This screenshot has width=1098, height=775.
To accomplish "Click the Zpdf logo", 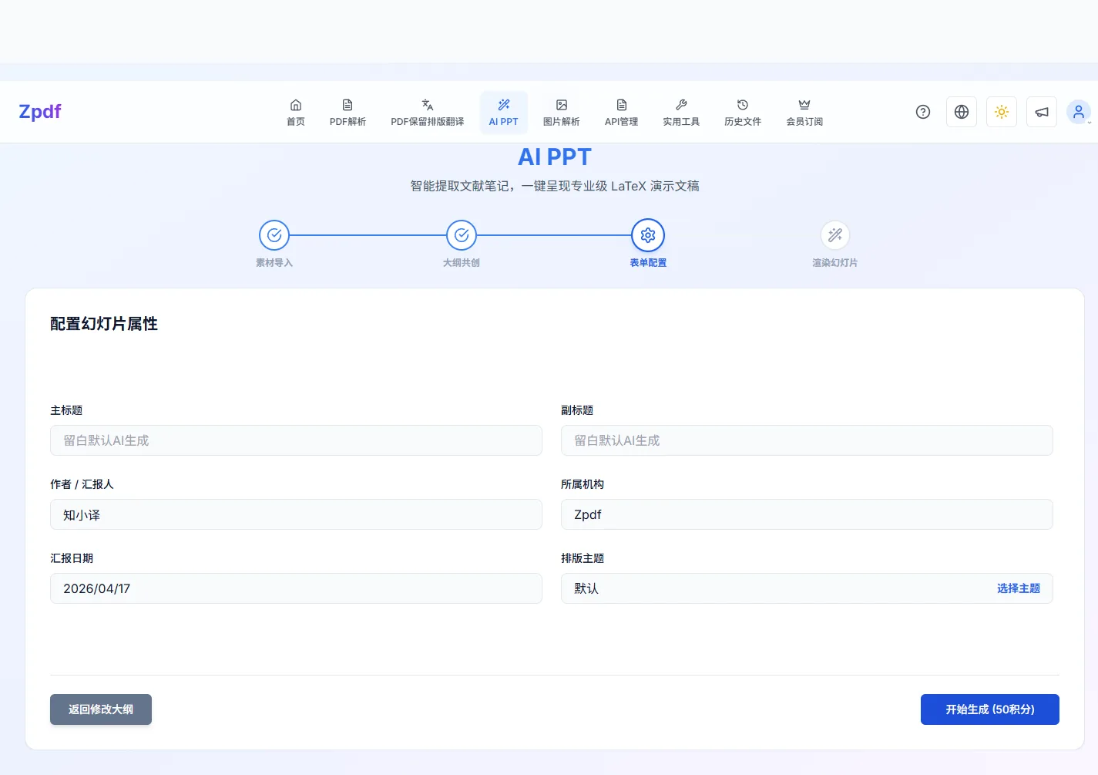I will 40,112.
